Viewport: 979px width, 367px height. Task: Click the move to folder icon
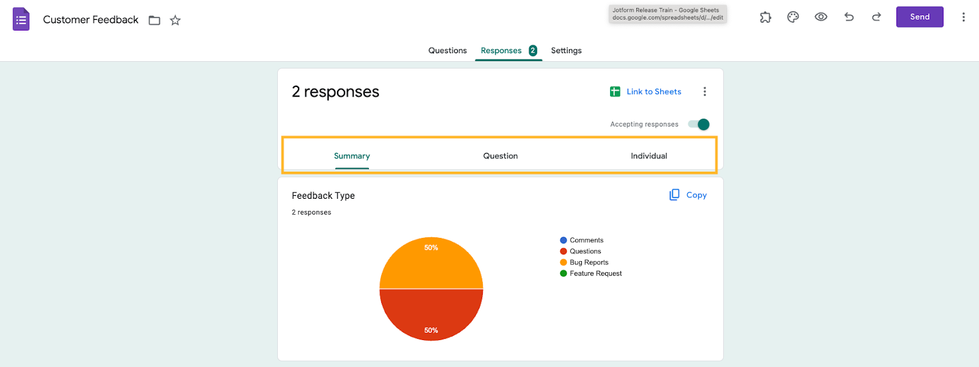click(154, 20)
